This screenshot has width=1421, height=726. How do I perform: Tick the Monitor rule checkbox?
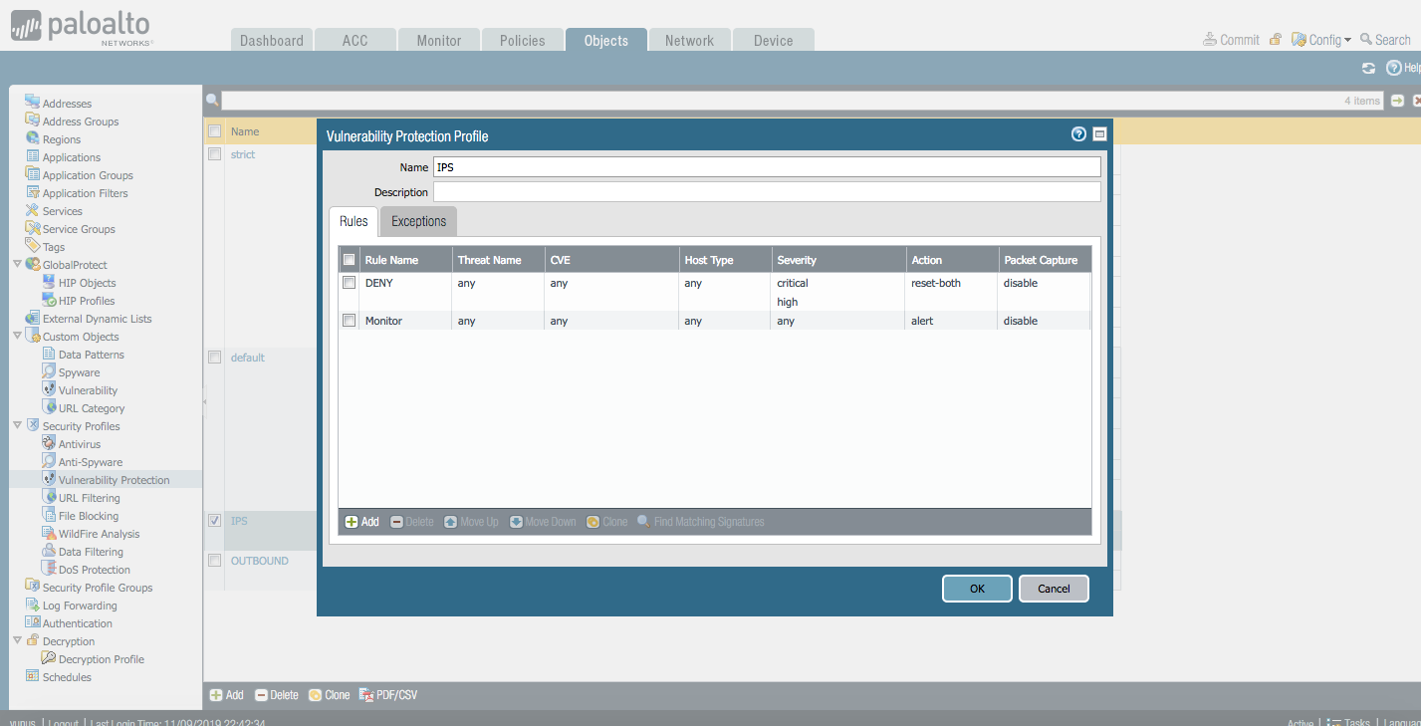(349, 321)
